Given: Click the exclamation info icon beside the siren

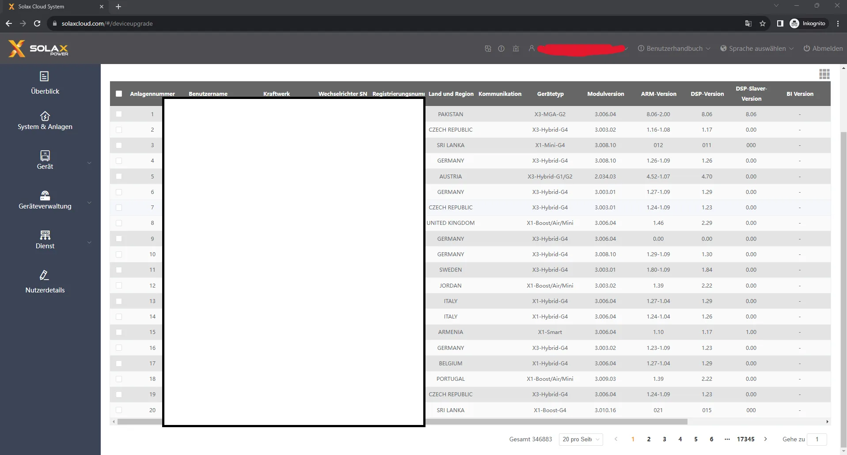Looking at the screenshot, I should [501, 49].
